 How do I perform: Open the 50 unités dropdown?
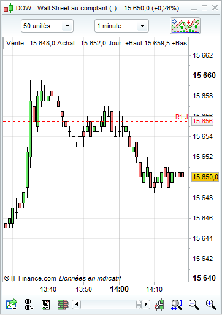47,26
